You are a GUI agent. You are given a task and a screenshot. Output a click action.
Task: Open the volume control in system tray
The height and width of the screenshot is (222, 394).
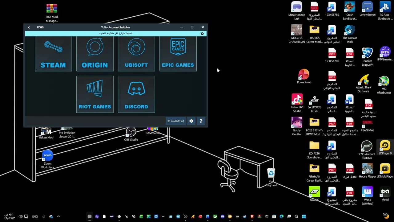coord(20,216)
